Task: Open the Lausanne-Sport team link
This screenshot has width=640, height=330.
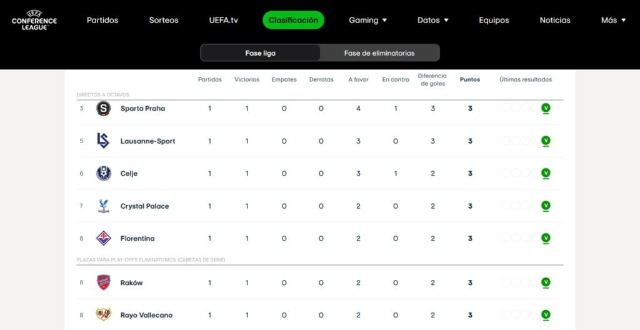Action: coord(147,141)
